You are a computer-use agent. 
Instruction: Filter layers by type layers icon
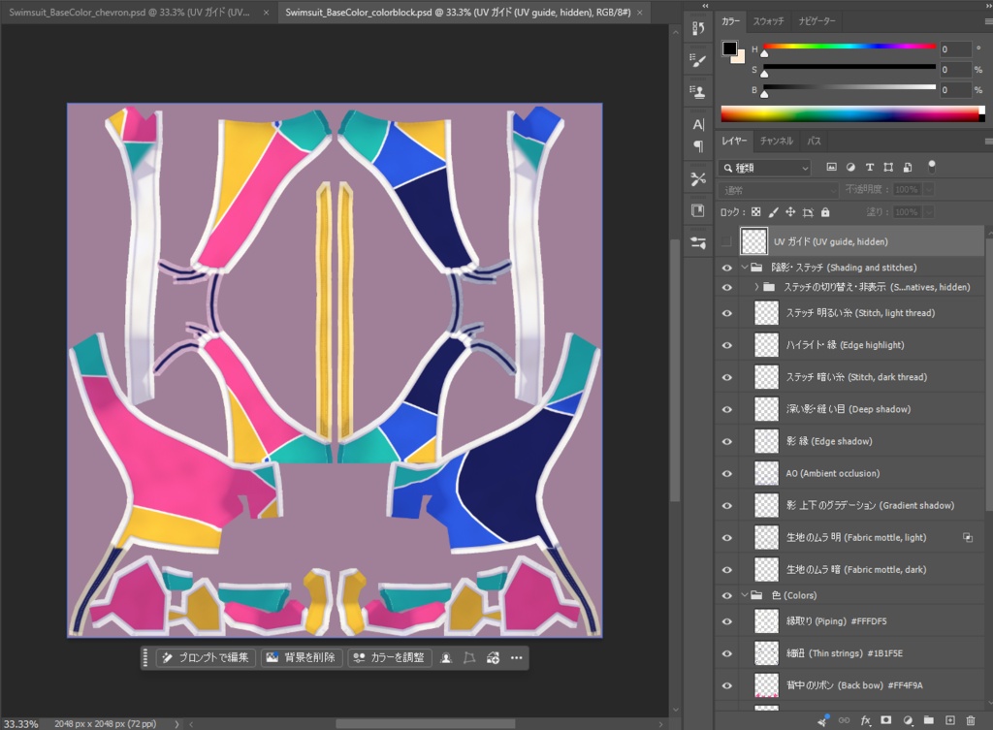click(x=870, y=167)
